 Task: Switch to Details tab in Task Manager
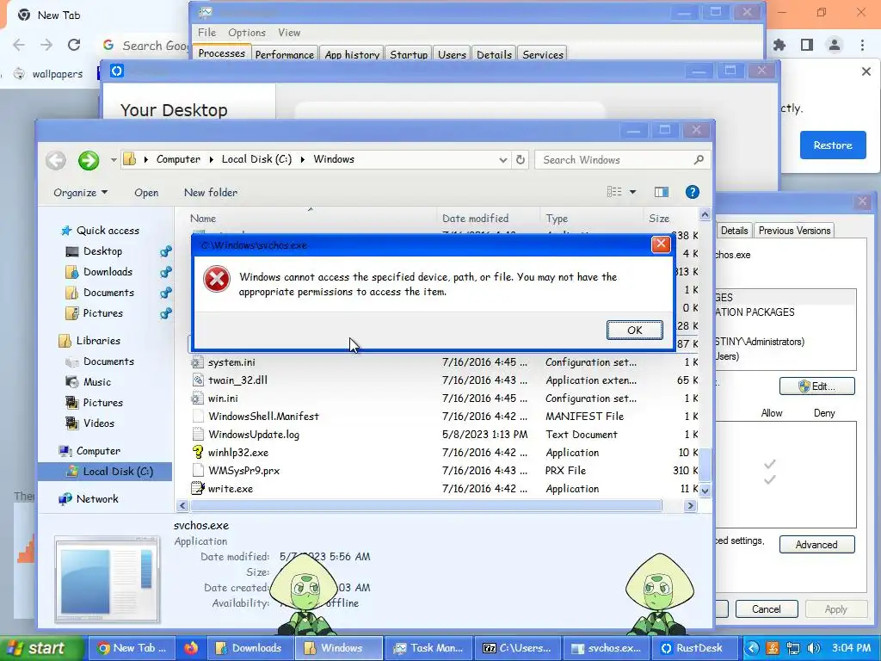(x=494, y=54)
